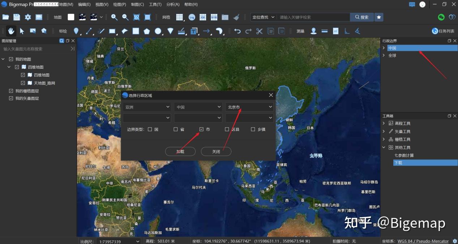This screenshot has width=458, height=244.
Task: Check the 乡镇 boundary type checkbox
Action: point(253,129)
